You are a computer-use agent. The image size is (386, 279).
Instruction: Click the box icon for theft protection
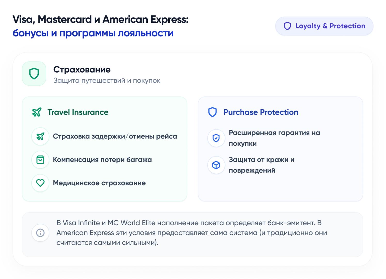click(x=216, y=165)
